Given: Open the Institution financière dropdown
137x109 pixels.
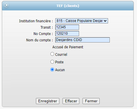Looking at the screenshot, I should click(x=82, y=21).
